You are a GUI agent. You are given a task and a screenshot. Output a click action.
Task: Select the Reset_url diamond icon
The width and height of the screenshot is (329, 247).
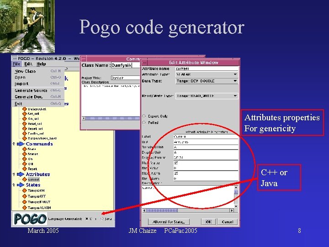(25, 129)
